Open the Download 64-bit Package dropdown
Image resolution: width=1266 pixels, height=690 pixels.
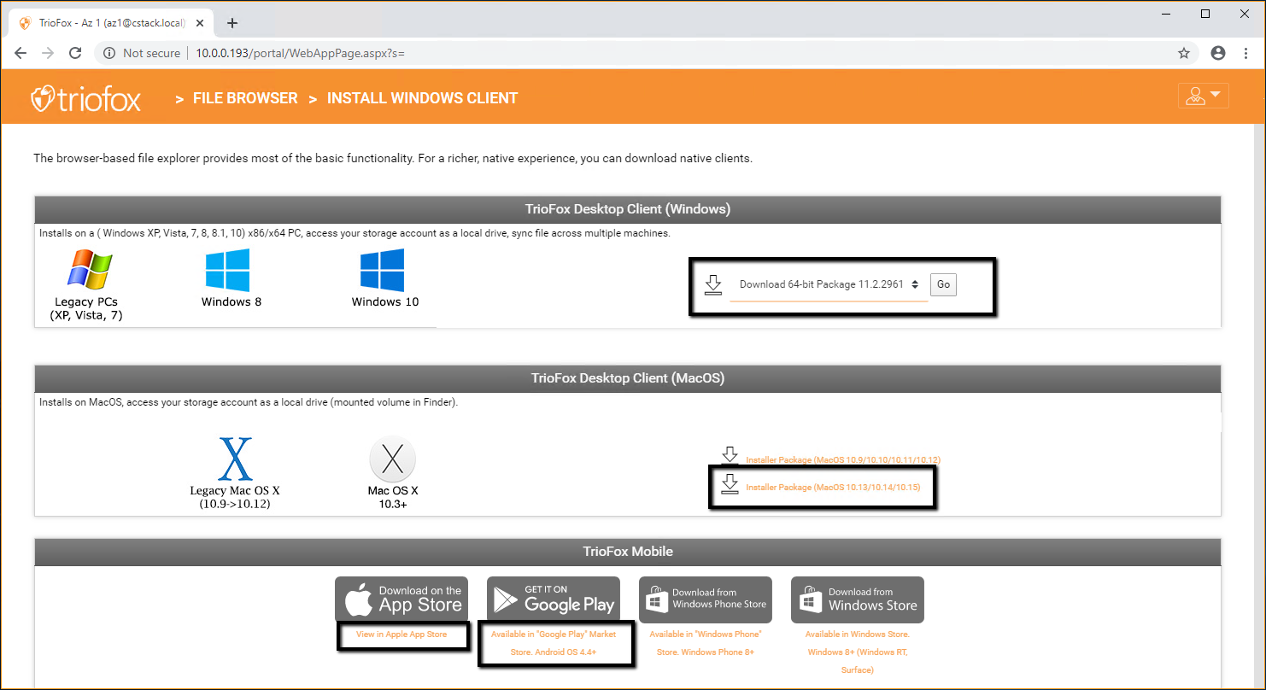[x=829, y=284]
